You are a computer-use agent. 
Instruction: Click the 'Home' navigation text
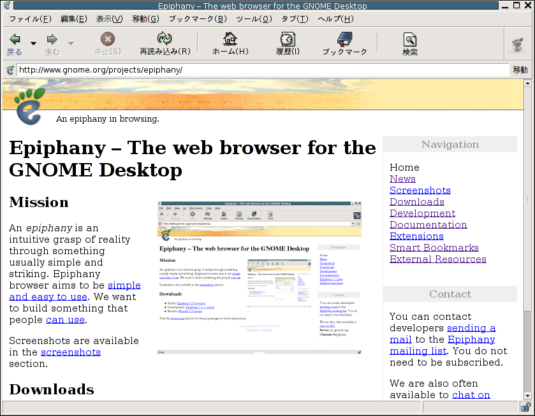[x=404, y=168]
